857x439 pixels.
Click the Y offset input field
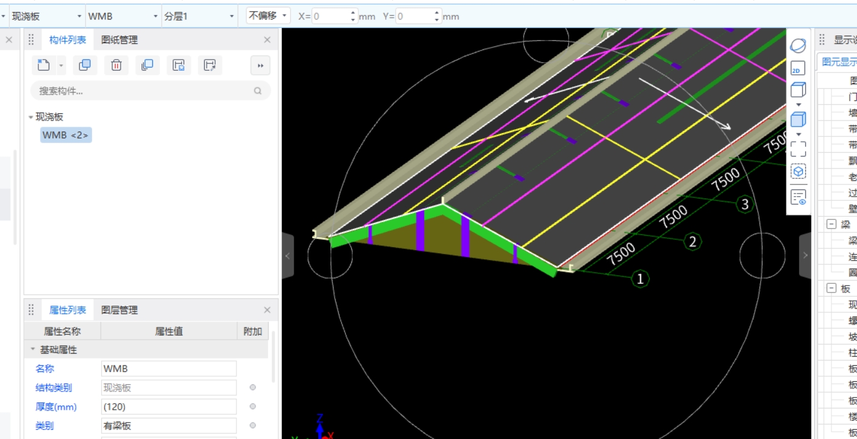click(x=414, y=16)
